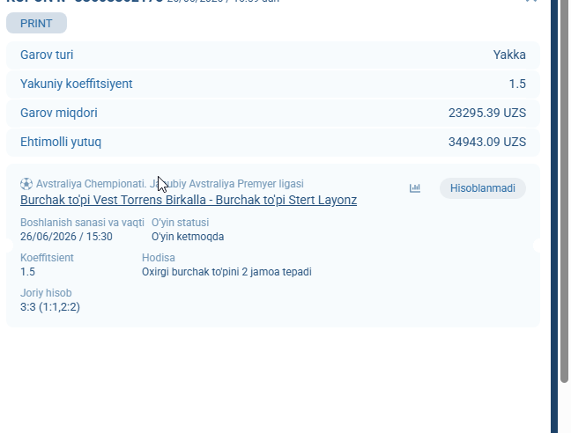Click the football sport icon beside Avstraliya Chempionati

pos(26,184)
